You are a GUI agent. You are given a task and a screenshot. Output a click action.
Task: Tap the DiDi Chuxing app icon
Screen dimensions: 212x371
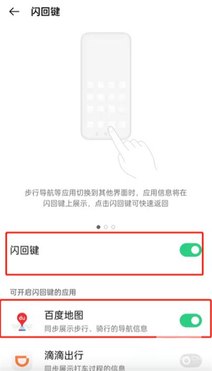22,361
